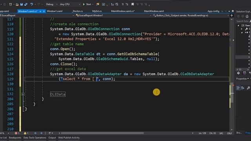The width and height of the screenshot is (251, 141).
Task: Open the New Project toolbar icon
Action: coord(11,4)
